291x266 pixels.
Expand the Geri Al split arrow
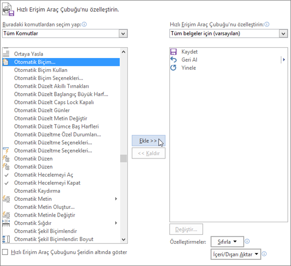(x=283, y=60)
